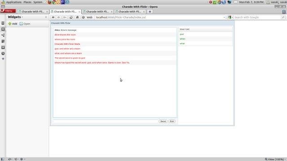
Task: Open the View (100%) zoom dropdown
Action: [x=275, y=159]
